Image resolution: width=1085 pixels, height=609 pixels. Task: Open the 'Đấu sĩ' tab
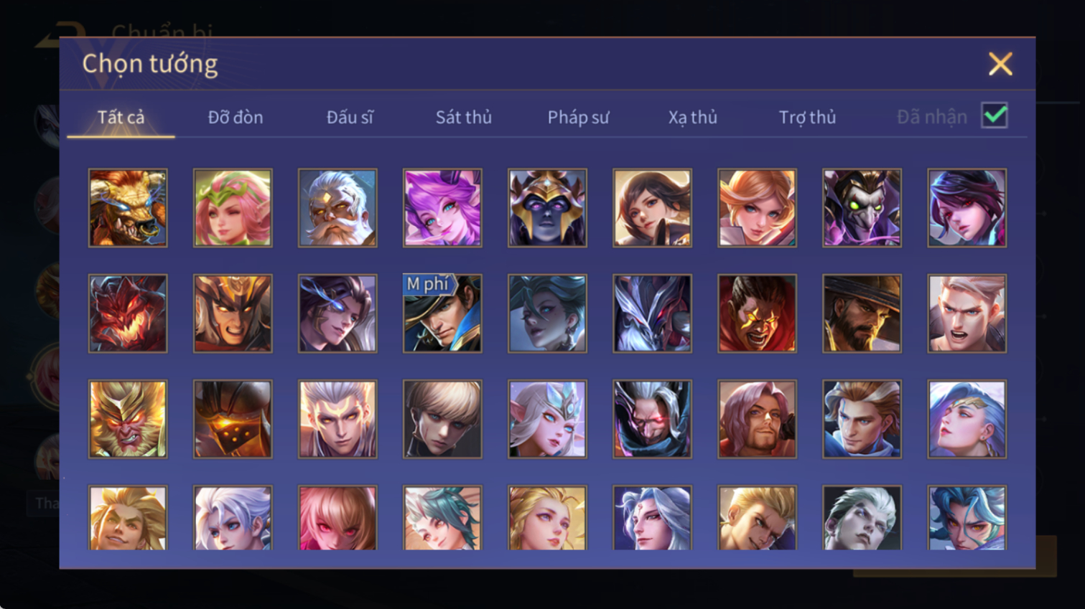pos(350,117)
